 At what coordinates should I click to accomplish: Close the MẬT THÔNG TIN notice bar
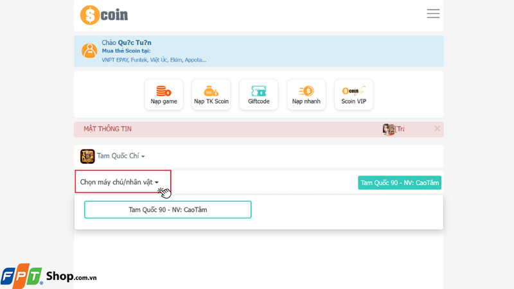click(x=437, y=129)
